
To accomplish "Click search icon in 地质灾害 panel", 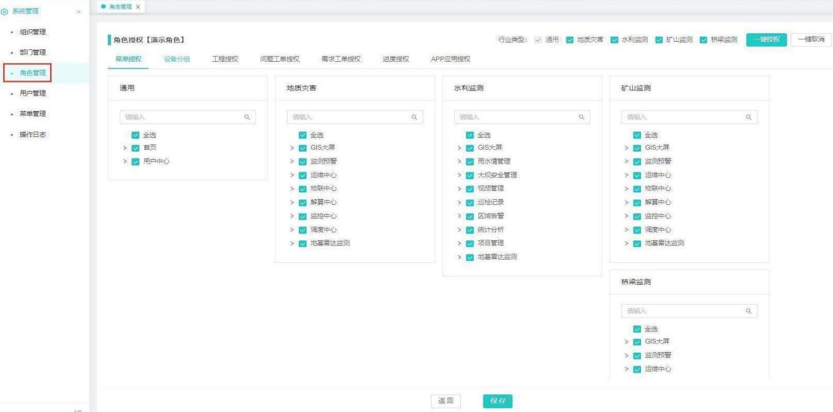I will (x=413, y=117).
